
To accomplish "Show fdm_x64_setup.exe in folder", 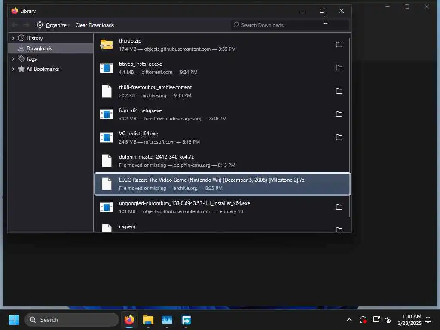I will (x=339, y=114).
